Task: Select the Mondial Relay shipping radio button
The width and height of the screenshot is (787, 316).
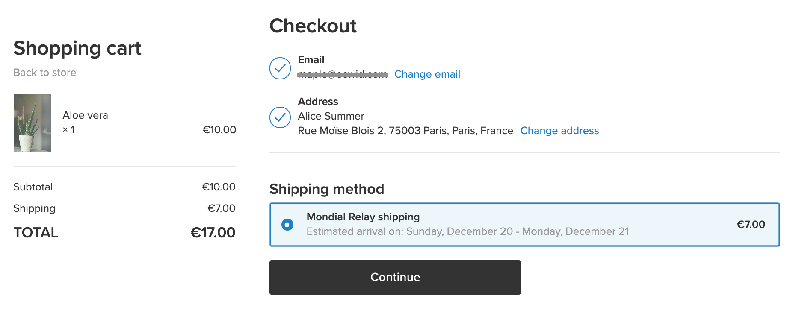Action: (x=287, y=225)
